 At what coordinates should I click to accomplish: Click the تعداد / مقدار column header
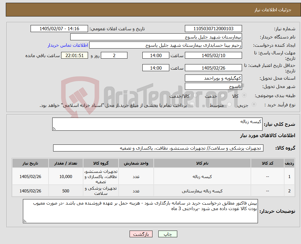click(66, 163)
